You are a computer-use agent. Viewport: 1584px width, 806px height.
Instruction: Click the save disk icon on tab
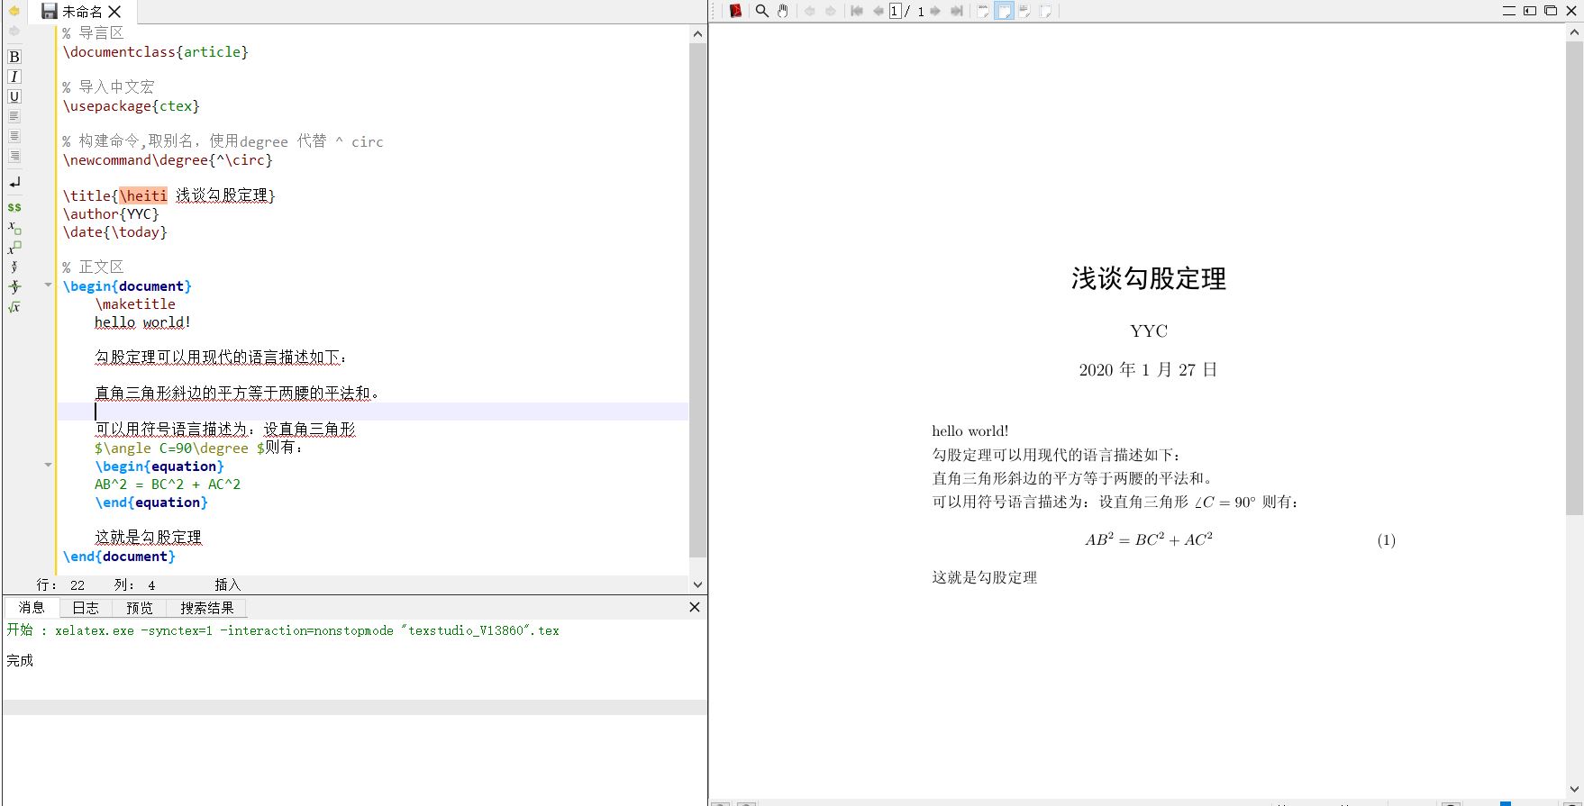click(50, 12)
